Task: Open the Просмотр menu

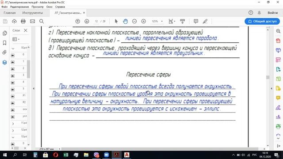Action: (x=38, y=7)
